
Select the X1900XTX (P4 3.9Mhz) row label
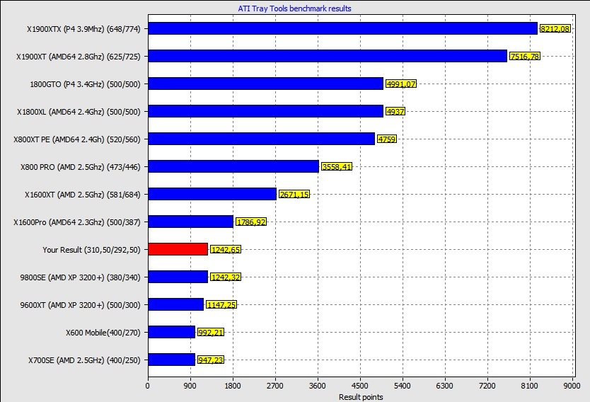[83, 29]
